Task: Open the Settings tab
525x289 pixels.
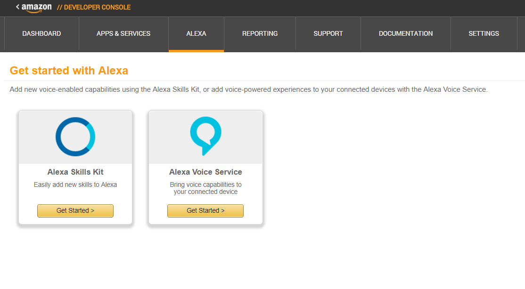Action: coord(484,33)
